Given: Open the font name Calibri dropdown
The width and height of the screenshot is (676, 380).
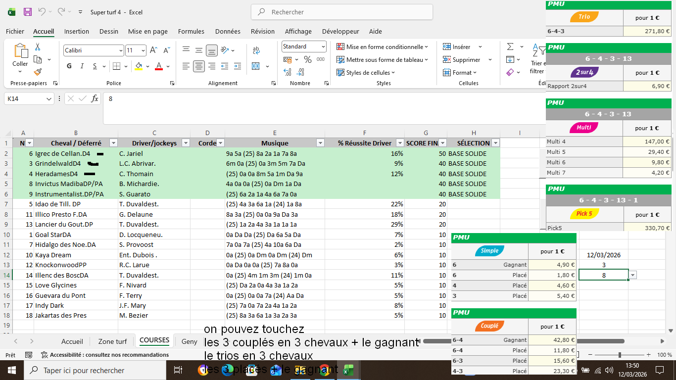Looking at the screenshot, I should [121, 50].
